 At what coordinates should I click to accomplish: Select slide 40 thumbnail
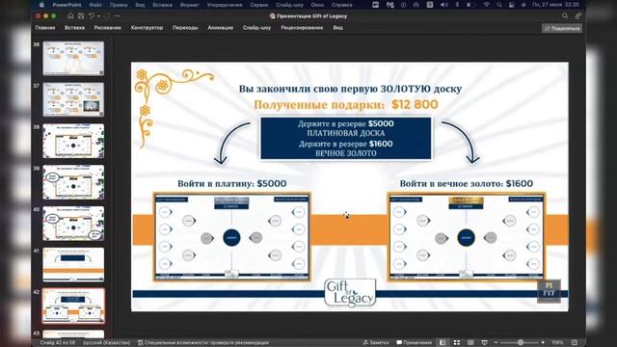73,223
